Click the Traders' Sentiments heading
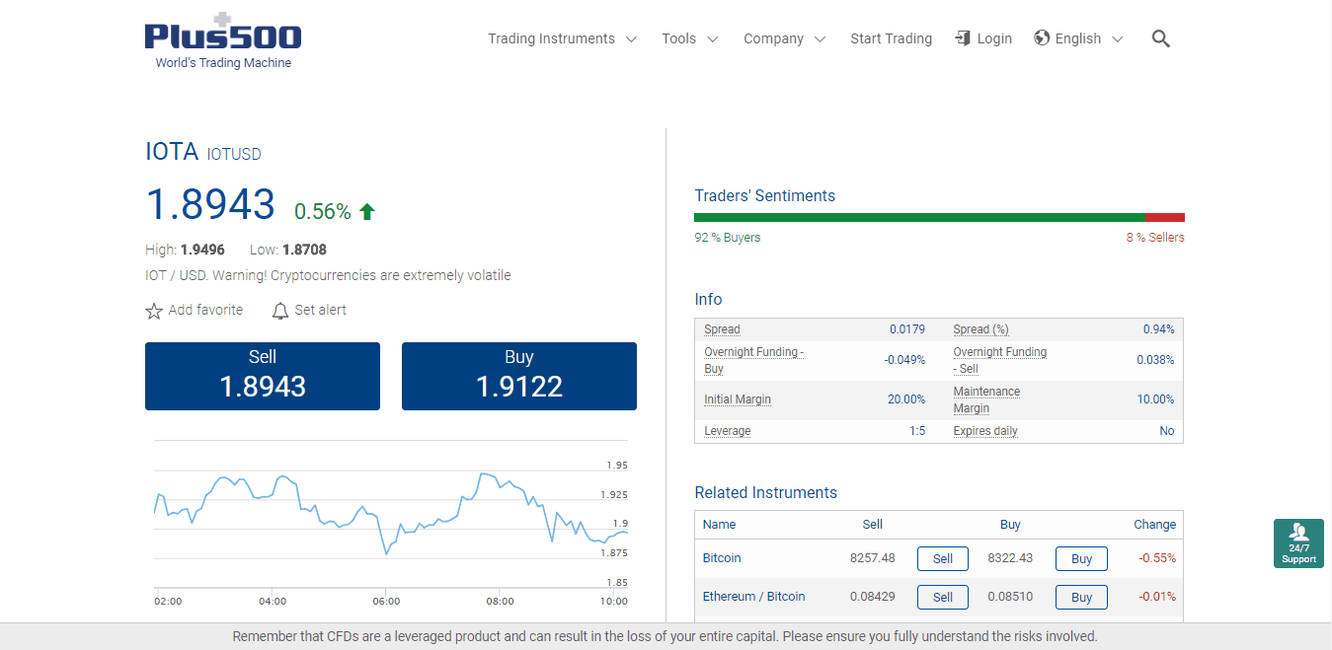 (x=764, y=195)
